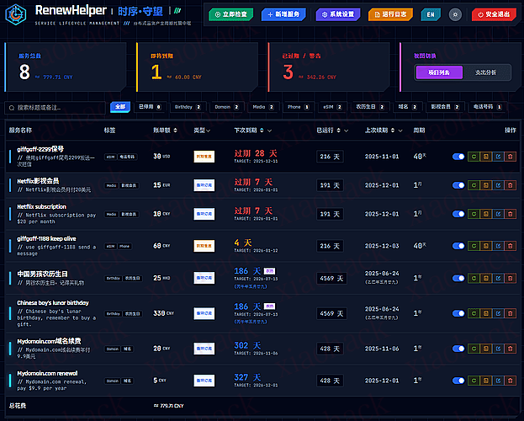524x421 pixels.
Task: Open 已运行 column filter chevron
Action: coord(346,131)
